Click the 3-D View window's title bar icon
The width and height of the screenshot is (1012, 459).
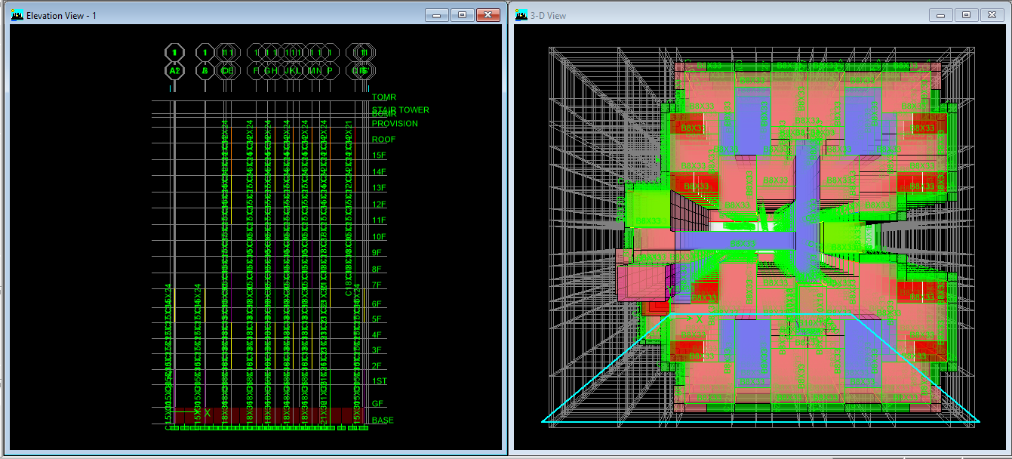pos(521,16)
